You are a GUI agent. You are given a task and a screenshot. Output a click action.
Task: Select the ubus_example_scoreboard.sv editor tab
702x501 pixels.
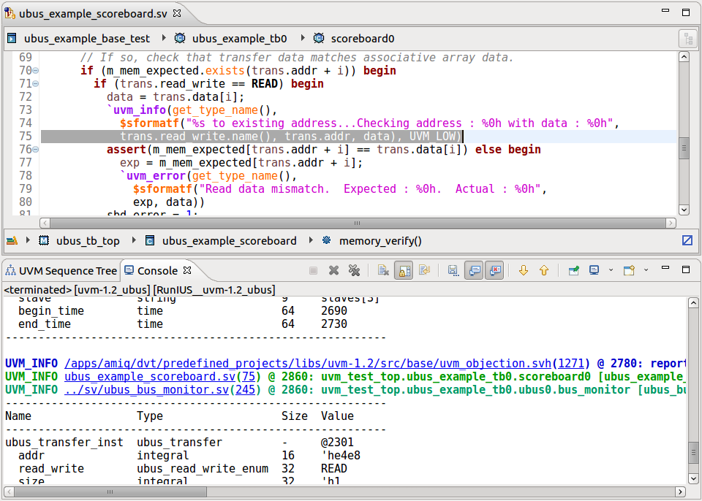[x=93, y=13]
